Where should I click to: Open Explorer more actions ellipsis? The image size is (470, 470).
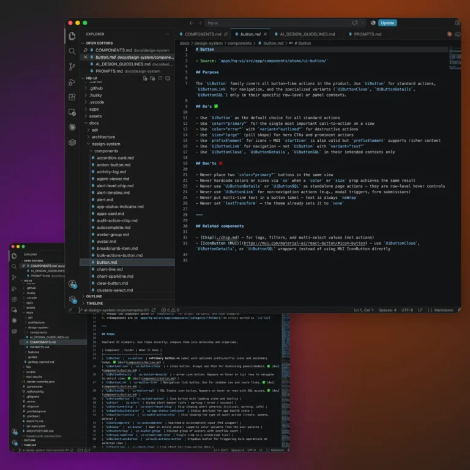167,34
